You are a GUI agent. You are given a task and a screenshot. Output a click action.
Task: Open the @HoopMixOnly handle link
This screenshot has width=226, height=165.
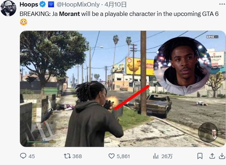coord(78,5)
